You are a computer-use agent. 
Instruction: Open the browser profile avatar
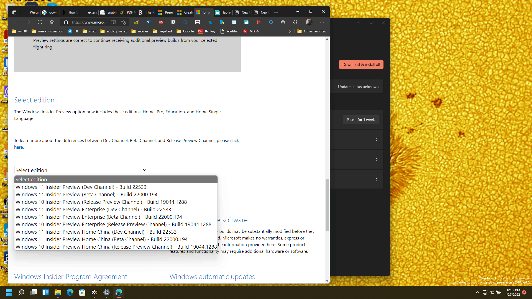pos(309,22)
